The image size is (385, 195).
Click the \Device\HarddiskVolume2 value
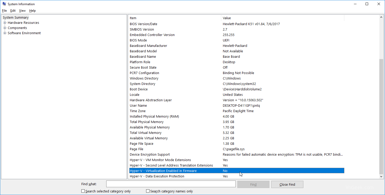click(x=242, y=89)
